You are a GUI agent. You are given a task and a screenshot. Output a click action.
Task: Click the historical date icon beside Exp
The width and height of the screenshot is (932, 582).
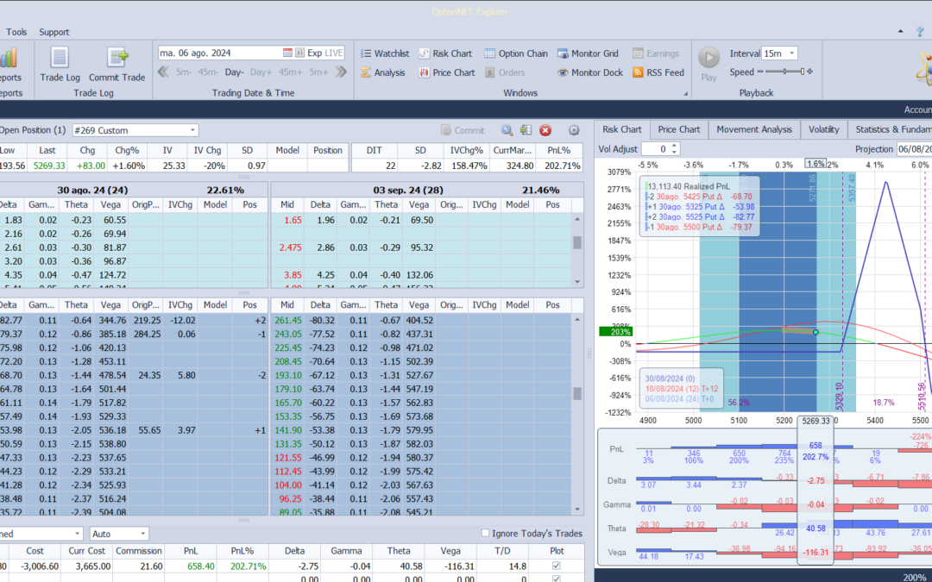pyautogui.click(x=299, y=53)
